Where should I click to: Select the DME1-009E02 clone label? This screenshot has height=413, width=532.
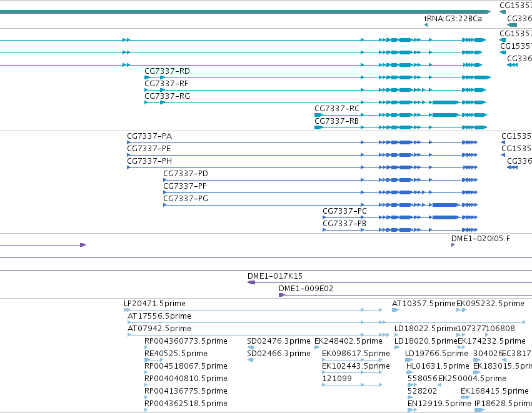pyautogui.click(x=306, y=289)
